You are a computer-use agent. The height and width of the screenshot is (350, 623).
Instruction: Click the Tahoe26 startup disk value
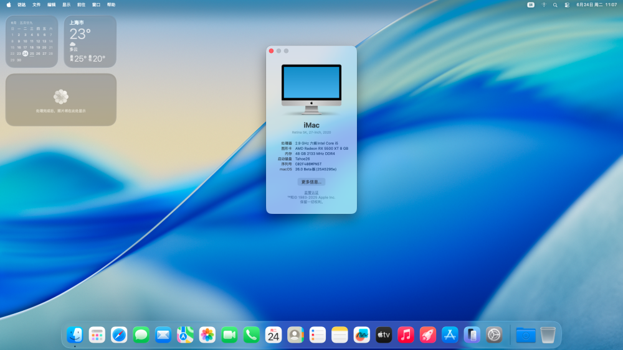[x=302, y=159]
